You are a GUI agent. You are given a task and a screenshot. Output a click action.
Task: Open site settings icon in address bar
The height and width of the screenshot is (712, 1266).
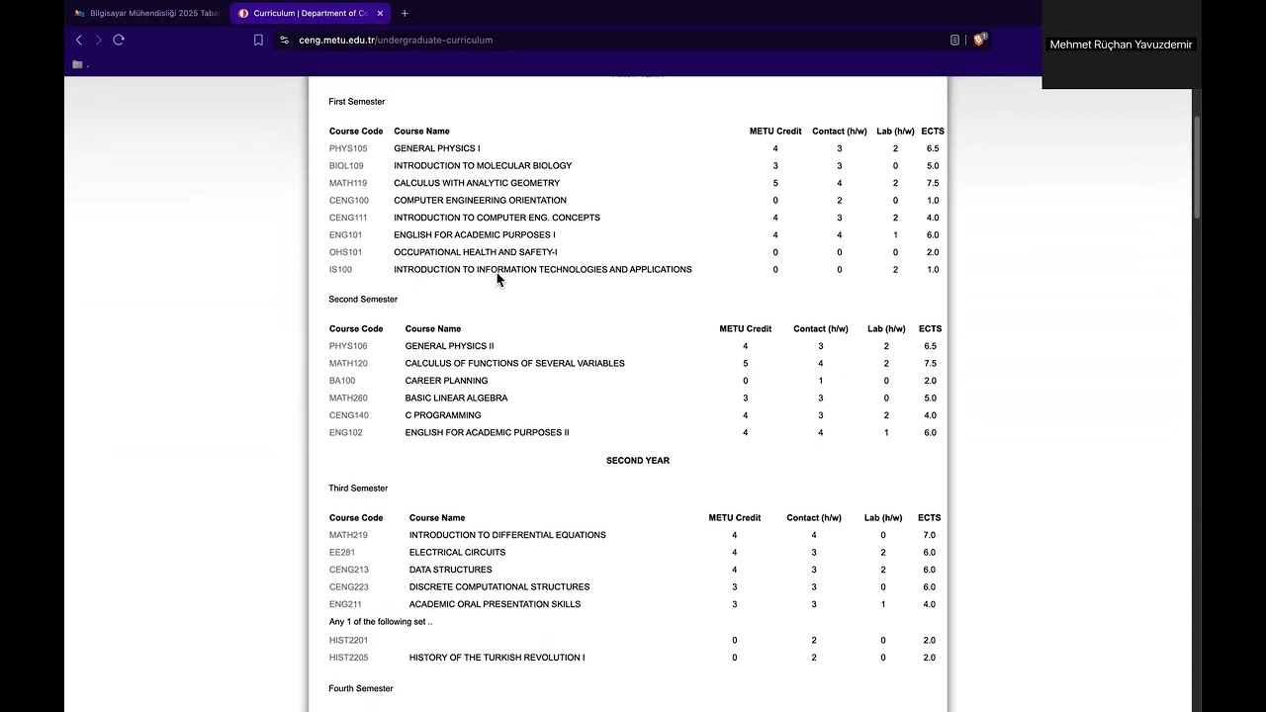point(285,41)
